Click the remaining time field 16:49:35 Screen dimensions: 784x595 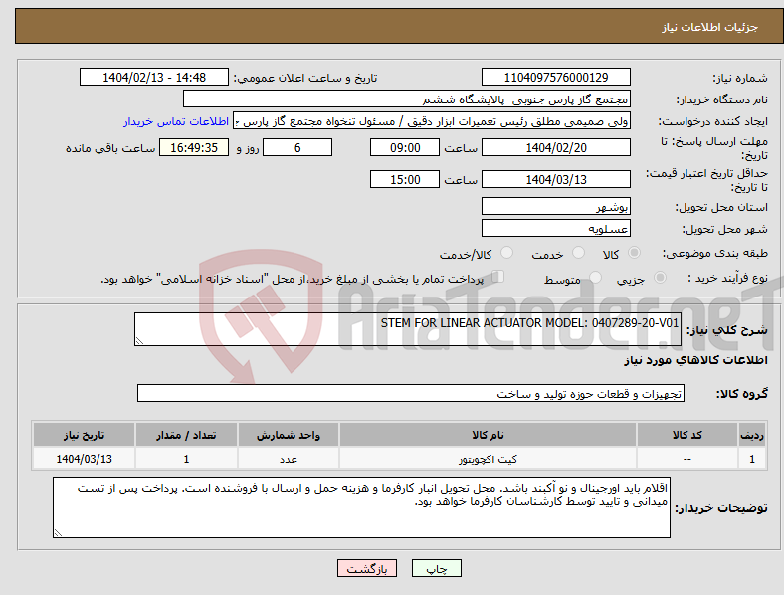[194, 147]
